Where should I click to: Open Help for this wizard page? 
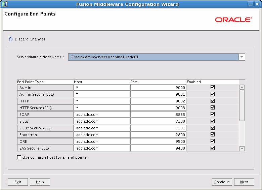click(x=40, y=182)
